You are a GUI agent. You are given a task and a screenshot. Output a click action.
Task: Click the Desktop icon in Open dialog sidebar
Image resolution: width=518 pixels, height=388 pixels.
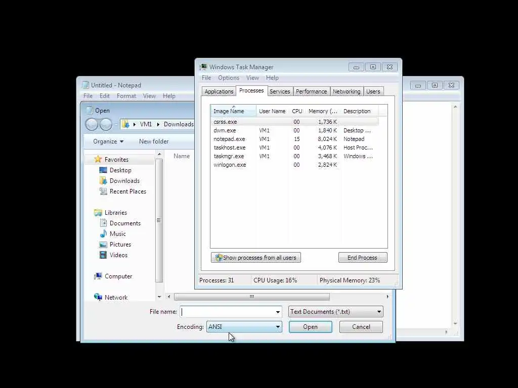(103, 170)
